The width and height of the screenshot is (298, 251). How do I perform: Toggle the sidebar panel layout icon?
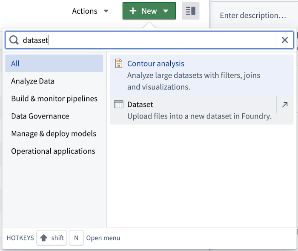point(191,11)
